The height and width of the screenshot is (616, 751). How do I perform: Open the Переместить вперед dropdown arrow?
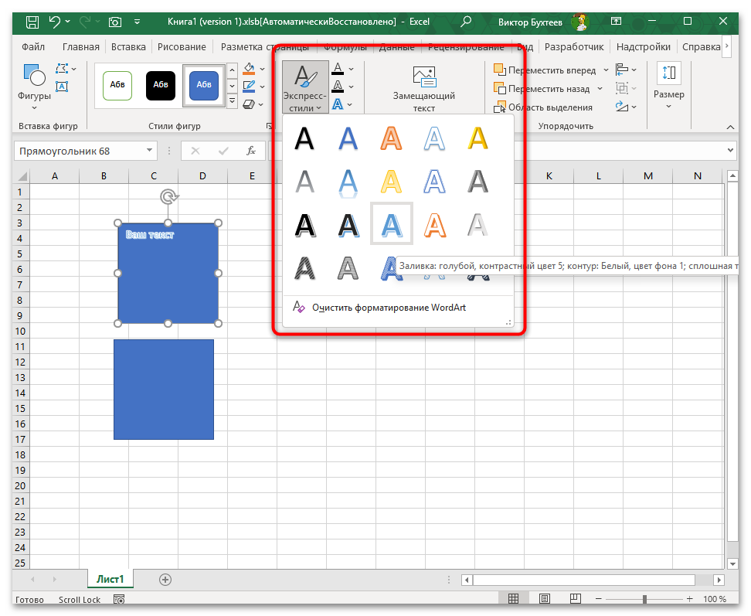click(x=606, y=70)
